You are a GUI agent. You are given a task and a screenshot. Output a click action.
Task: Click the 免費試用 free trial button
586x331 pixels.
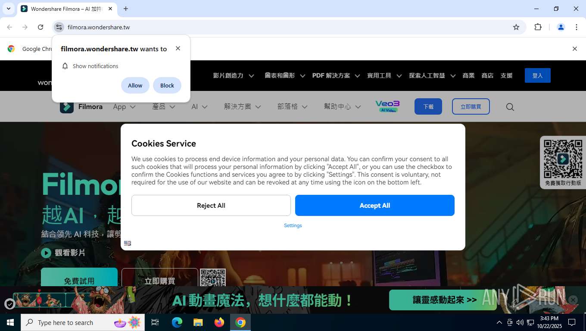coord(79,278)
